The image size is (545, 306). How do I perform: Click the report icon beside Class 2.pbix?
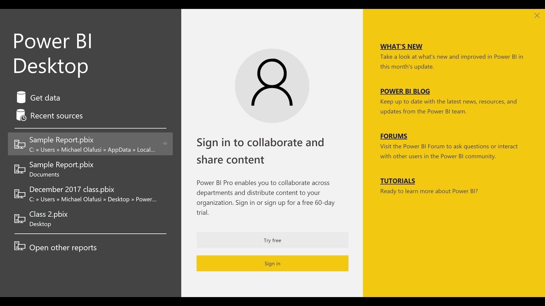[x=20, y=218]
